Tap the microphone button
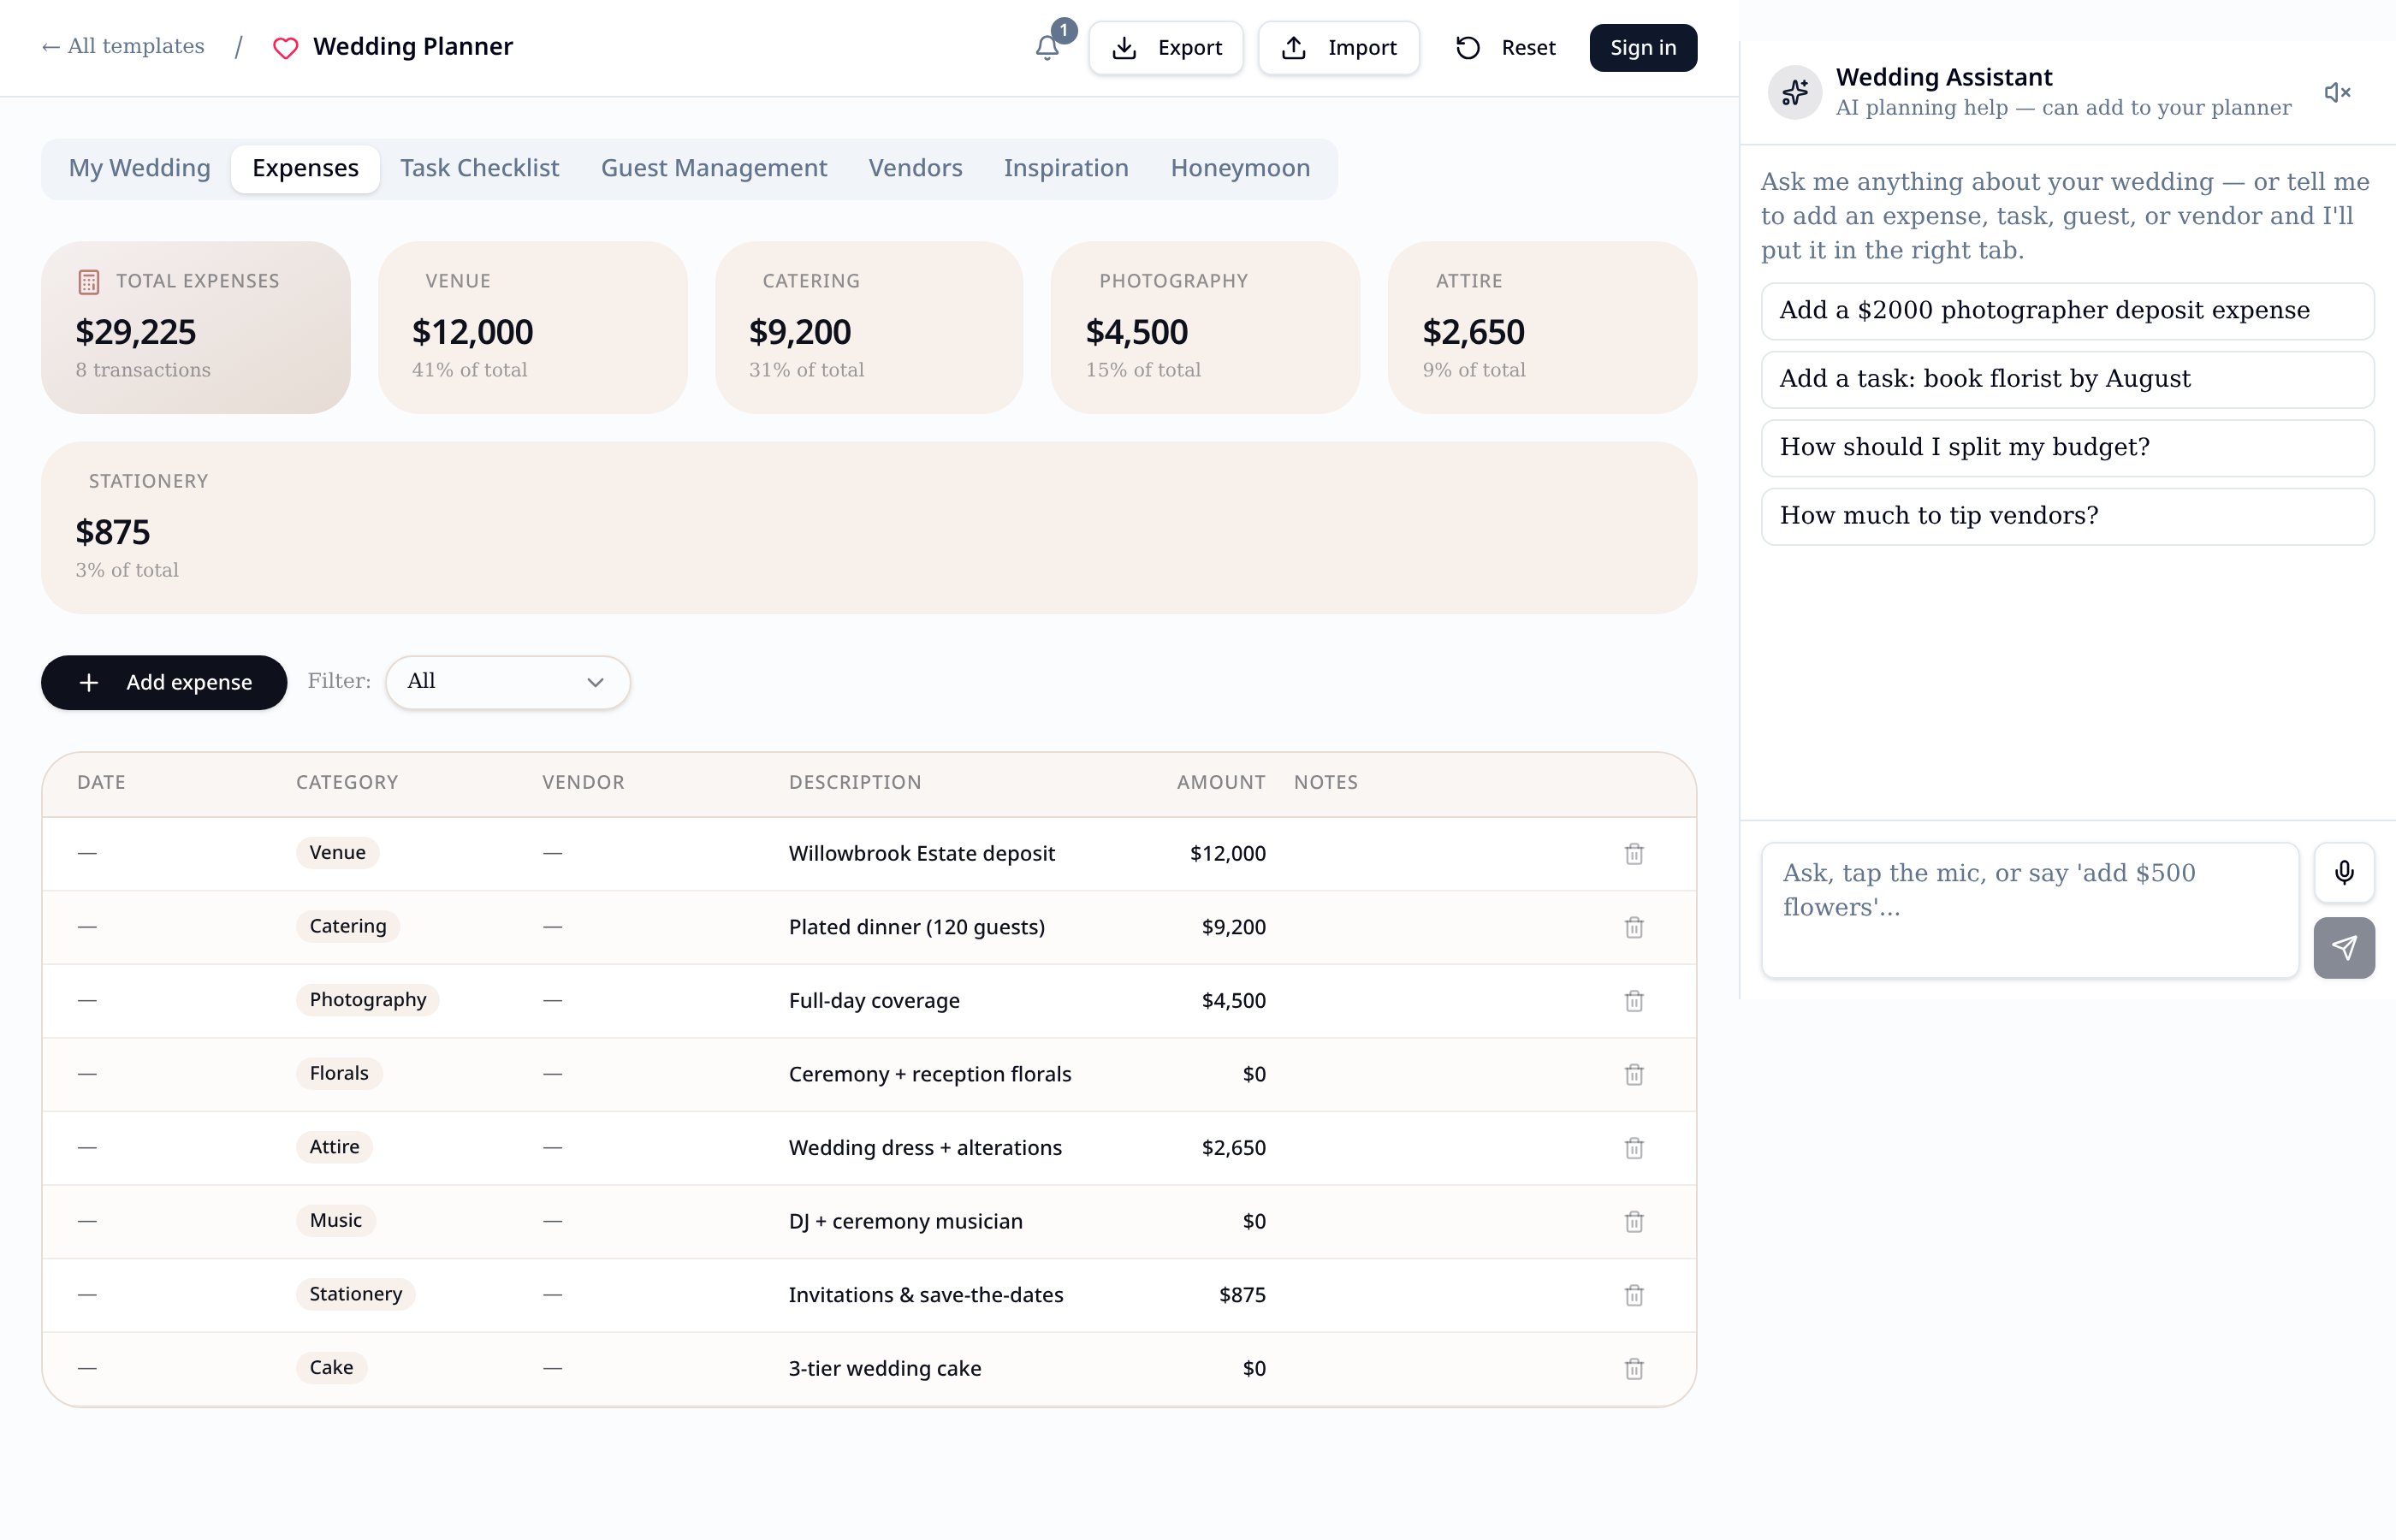2396x1540 pixels. (2344, 872)
